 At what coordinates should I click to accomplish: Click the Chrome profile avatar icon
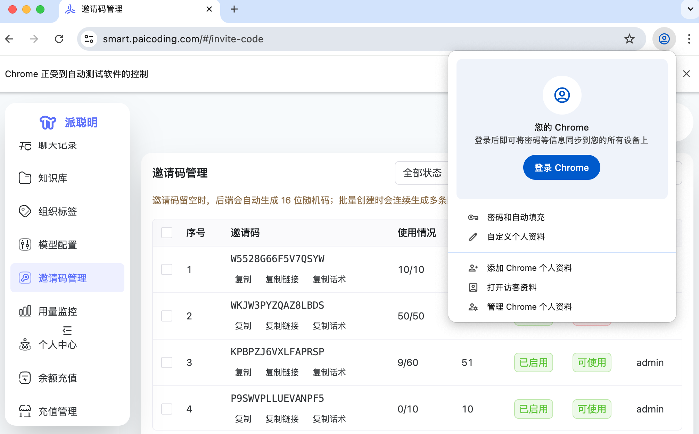[664, 39]
